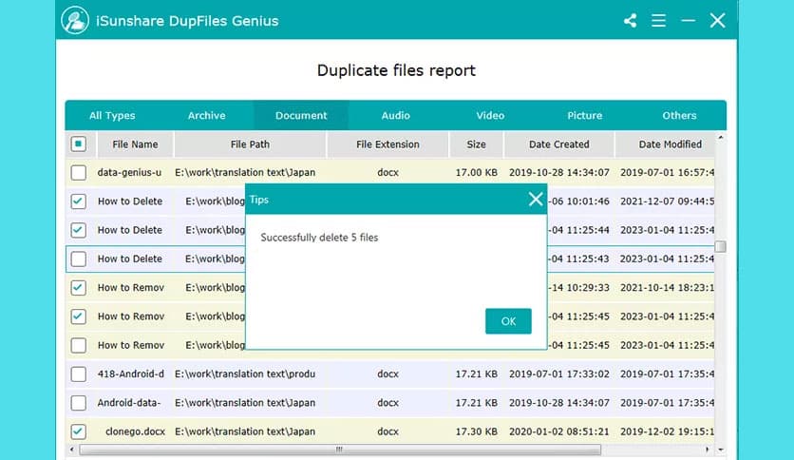
Task: Minimize the DupFiles Genius window
Action: [x=689, y=21]
